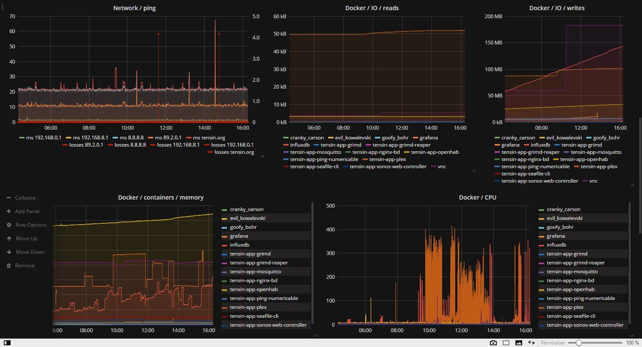Click tensin-app-grimd-reaper in the CPU legend
This screenshot has height=347, width=642.
click(576, 263)
